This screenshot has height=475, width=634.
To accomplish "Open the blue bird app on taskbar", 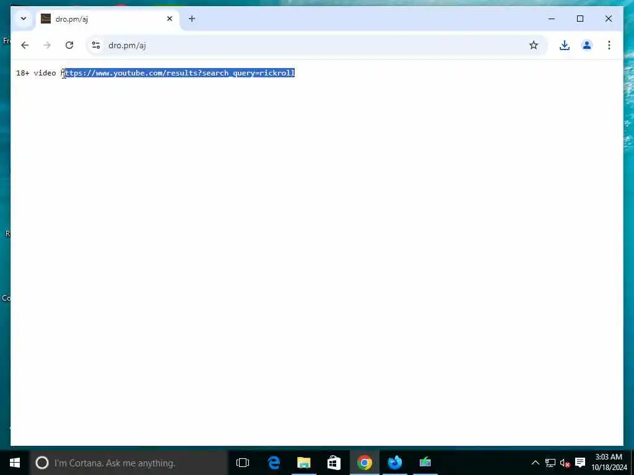I will click(395, 463).
